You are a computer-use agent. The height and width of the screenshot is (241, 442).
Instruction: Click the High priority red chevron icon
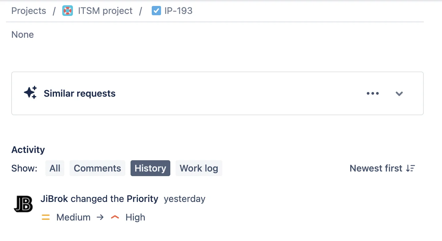[x=115, y=217]
